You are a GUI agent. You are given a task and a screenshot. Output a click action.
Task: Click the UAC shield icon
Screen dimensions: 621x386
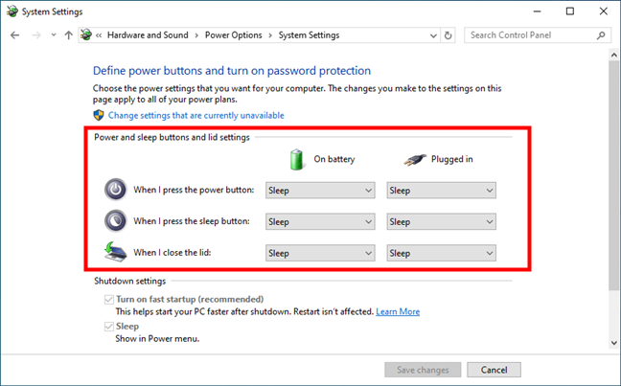coord(99,115)
